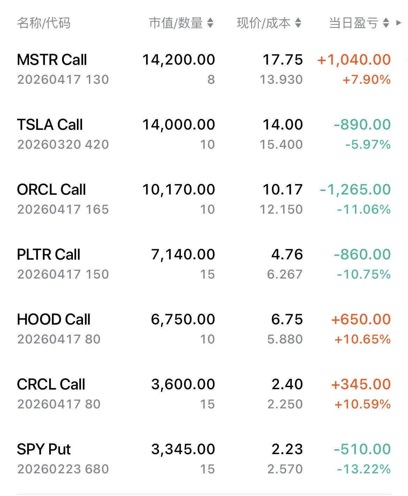Tap TSLA market value 14,000.00

179,125
